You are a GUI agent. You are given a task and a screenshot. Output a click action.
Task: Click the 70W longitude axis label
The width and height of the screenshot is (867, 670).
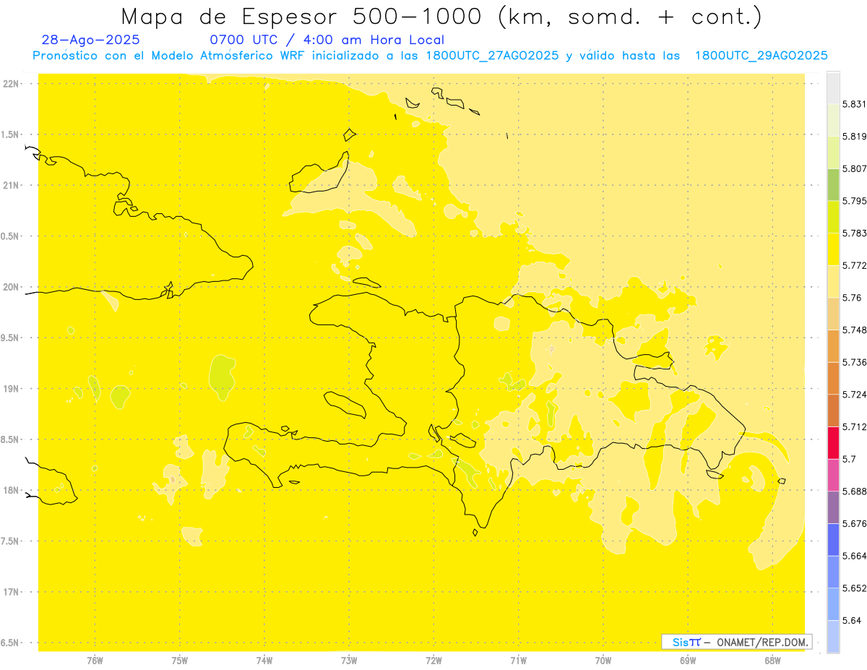[x=603, y=660]
